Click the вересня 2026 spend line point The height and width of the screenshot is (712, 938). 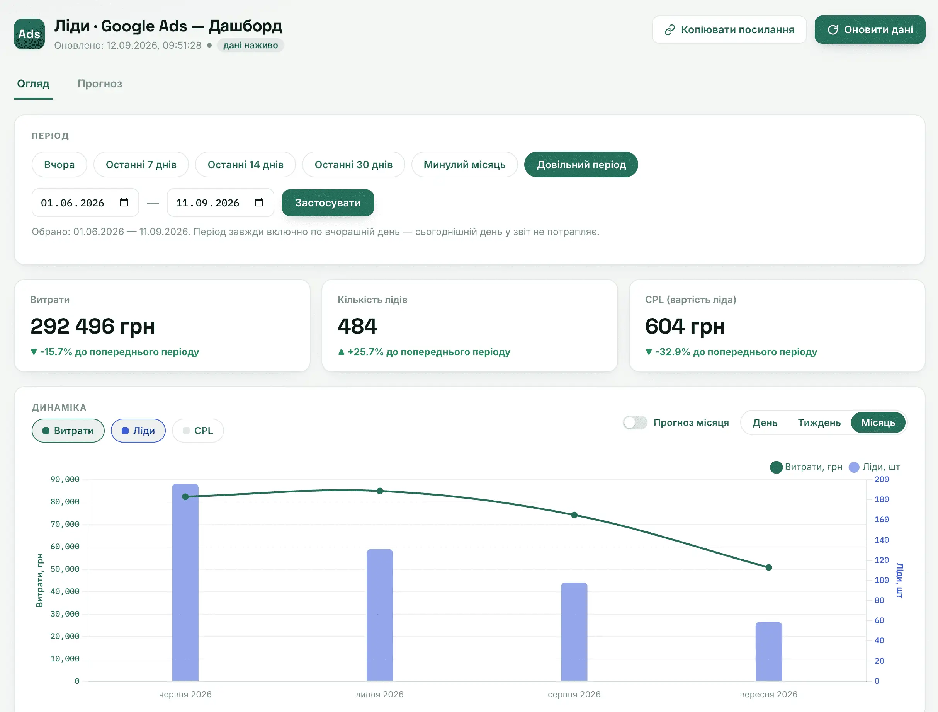click(769, 568)
